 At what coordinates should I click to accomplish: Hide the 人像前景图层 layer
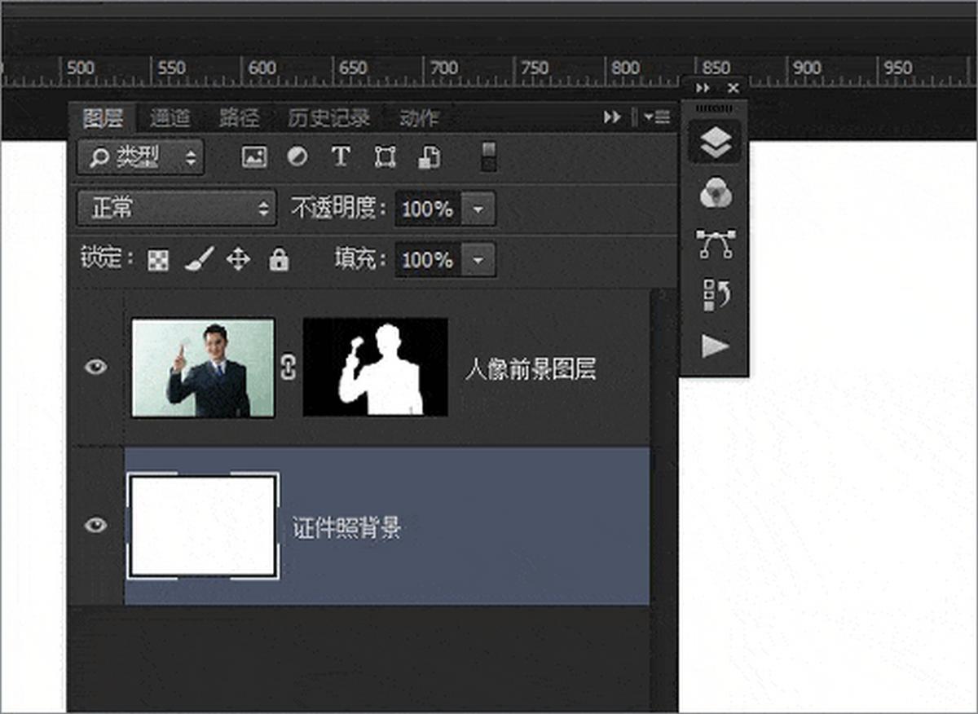95,367
